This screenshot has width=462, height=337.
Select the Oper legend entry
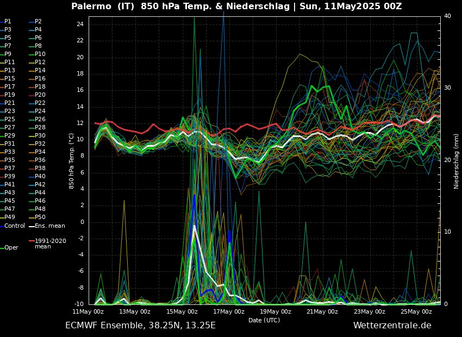pos(11,247)
